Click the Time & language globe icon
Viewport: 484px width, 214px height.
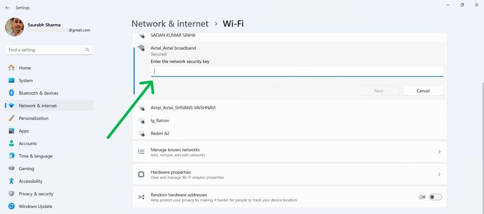[x=11, y=156]
